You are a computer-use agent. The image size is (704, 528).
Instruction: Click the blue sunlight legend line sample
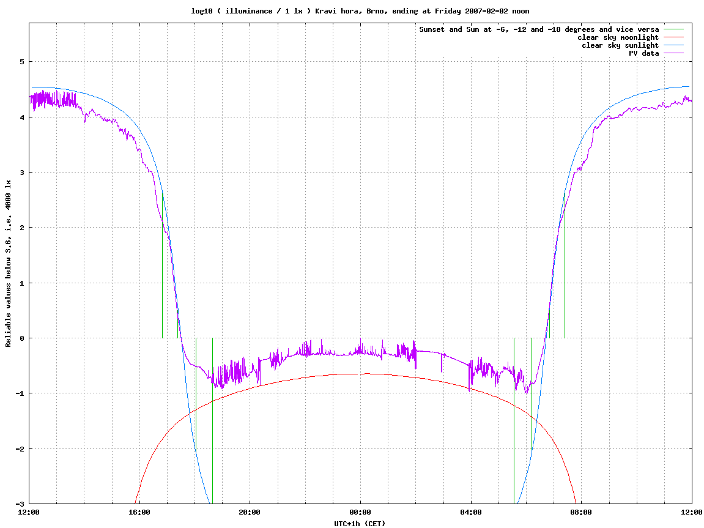(673, 45)
